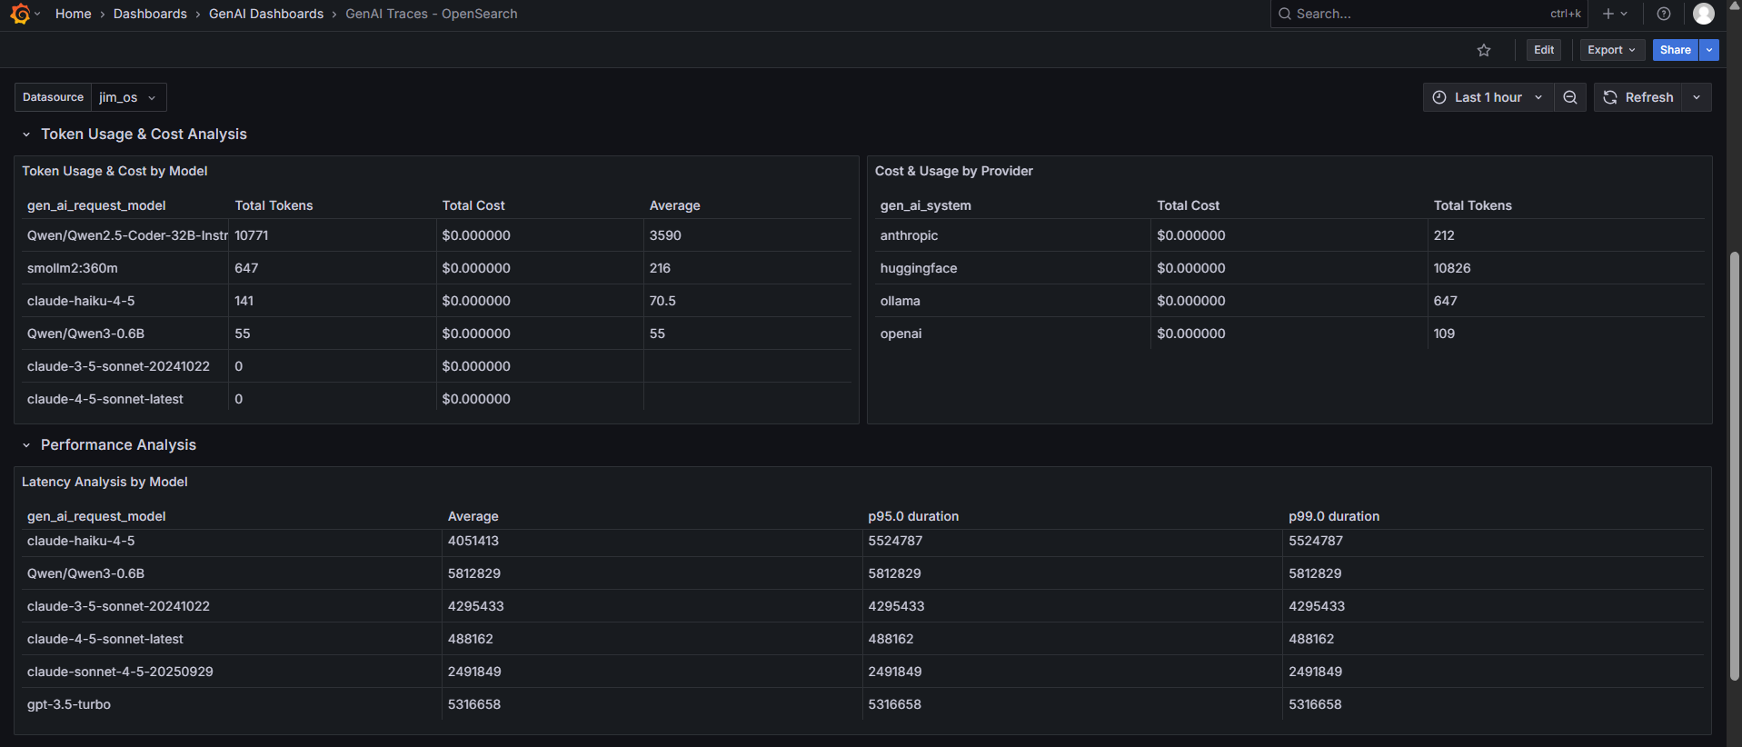
Task: Sort provider table by Total Tokens
Action: pos(1472,205)
